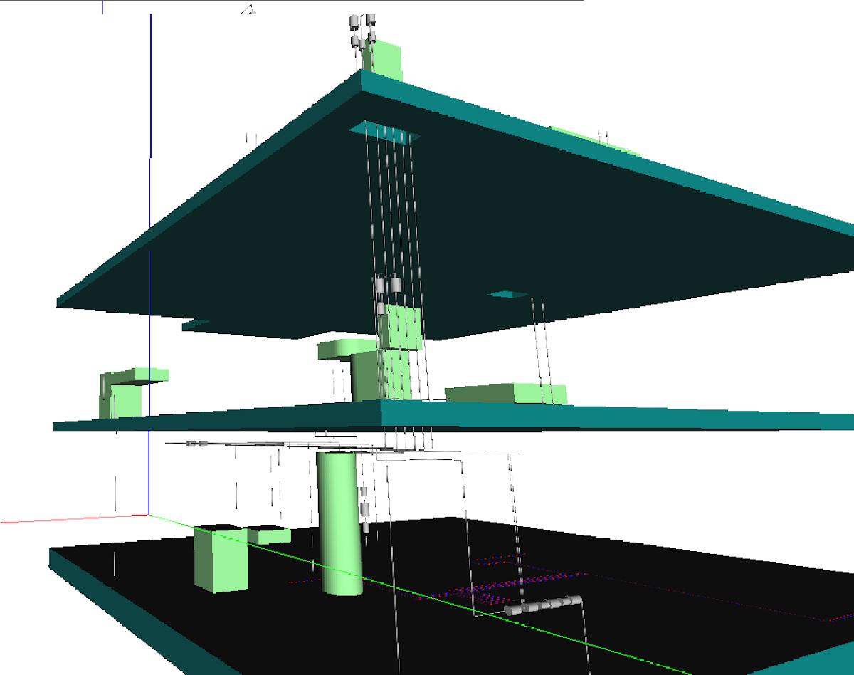The width and height of the screenshot is (854, 675).
Task: Click the large green cube on bottom floor
Action: click(x=221, y=560)
